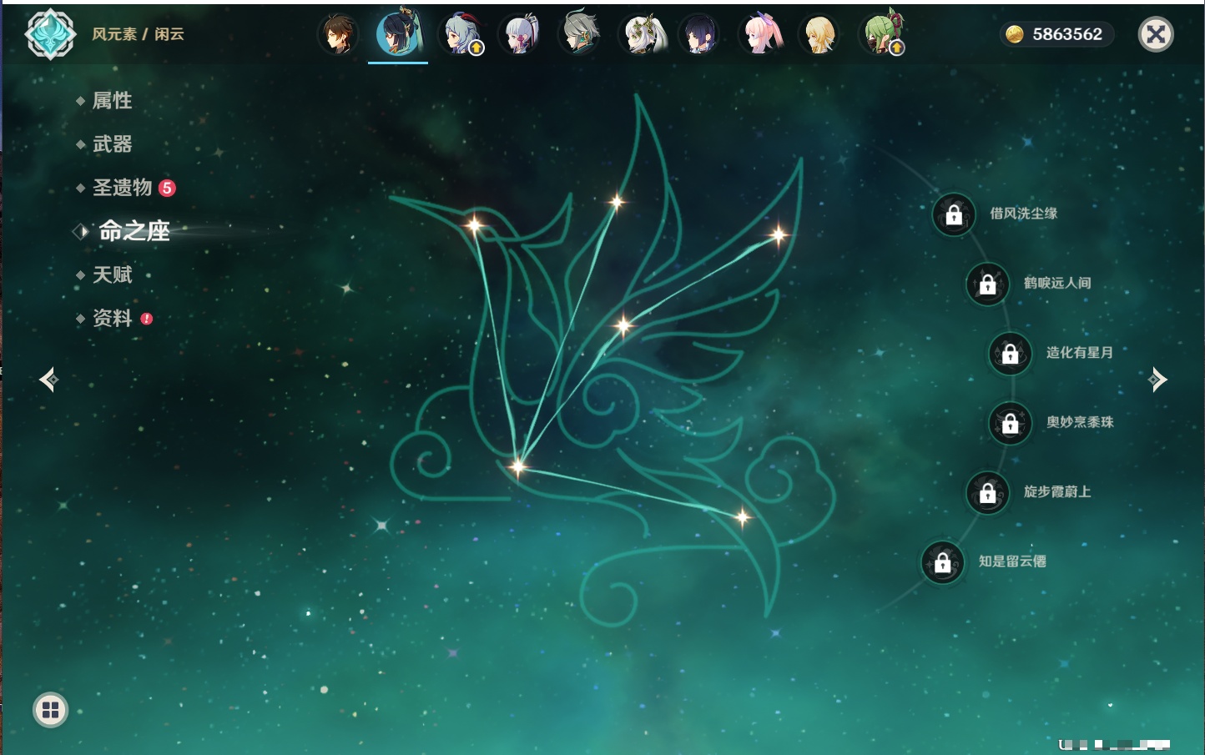Click the Anemo element emblem icon

coord(50,34)
